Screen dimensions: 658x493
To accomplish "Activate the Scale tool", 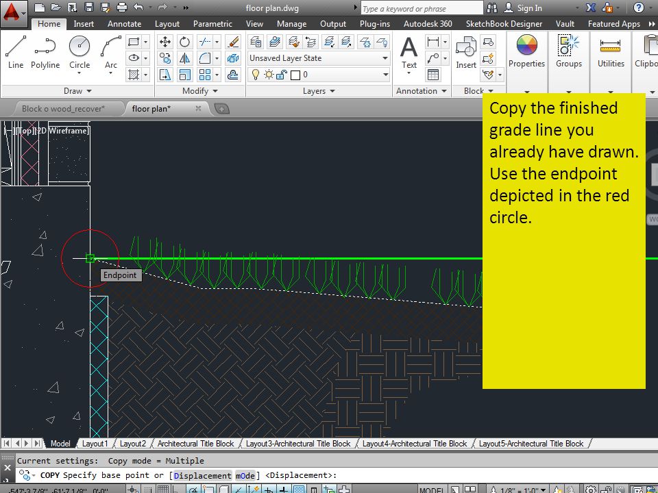I will (x=184, y=75).
